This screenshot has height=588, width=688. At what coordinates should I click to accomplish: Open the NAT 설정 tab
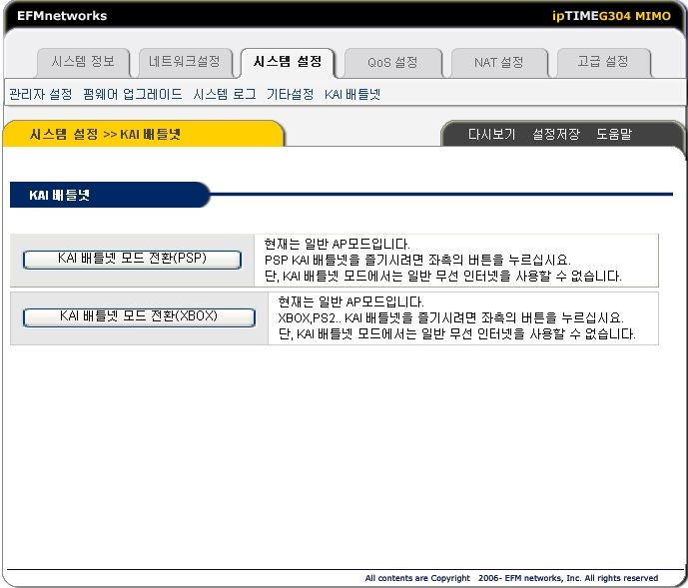[499, 62]
